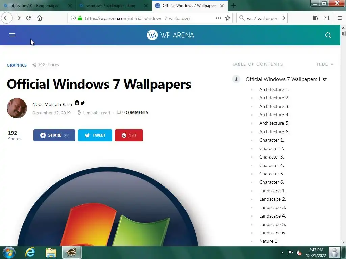Go back to the previous page

coord(7,18)
